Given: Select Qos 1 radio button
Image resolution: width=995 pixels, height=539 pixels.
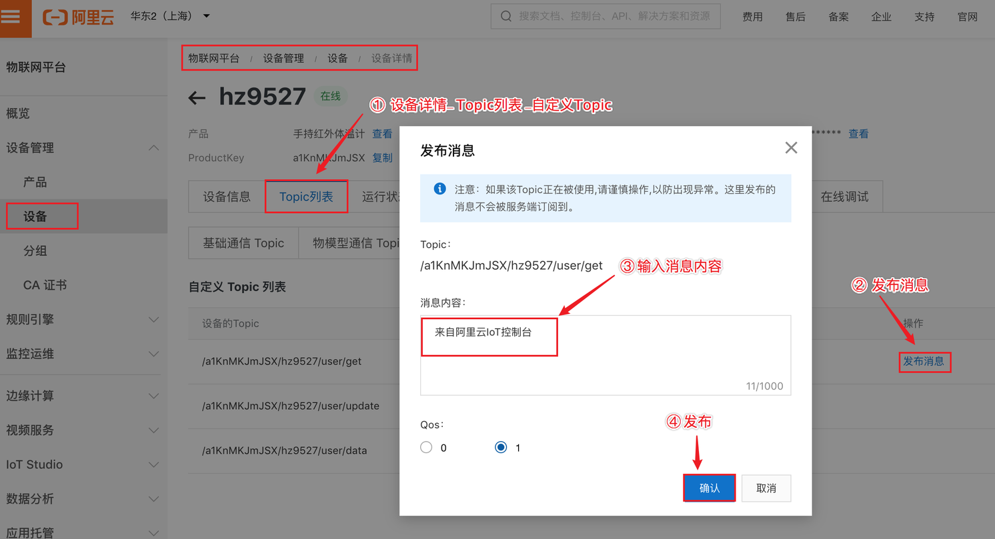Looking at the screenshot, I should pyautogui.click(x=501, y=447).
